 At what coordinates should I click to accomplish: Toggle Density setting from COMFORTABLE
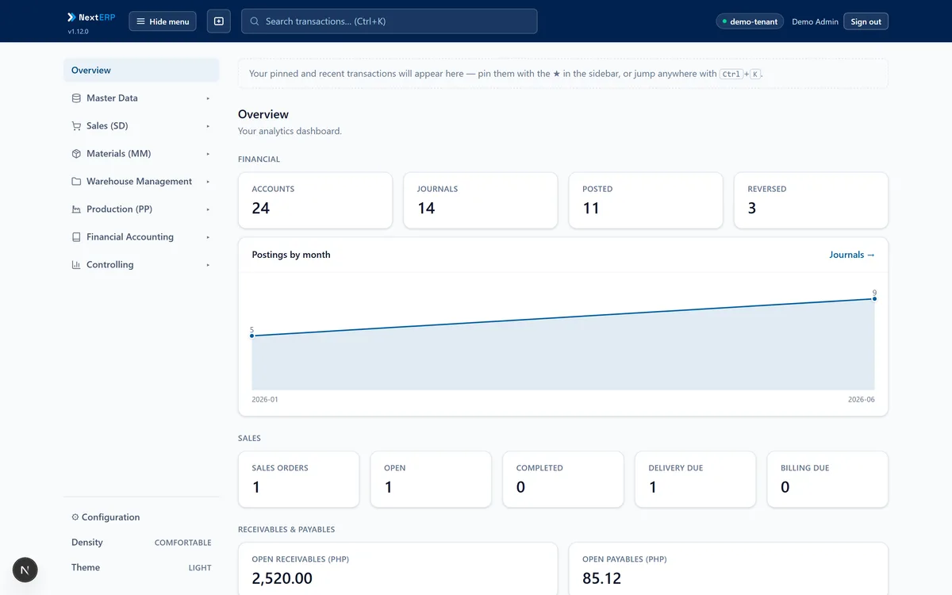click(141, 543)
